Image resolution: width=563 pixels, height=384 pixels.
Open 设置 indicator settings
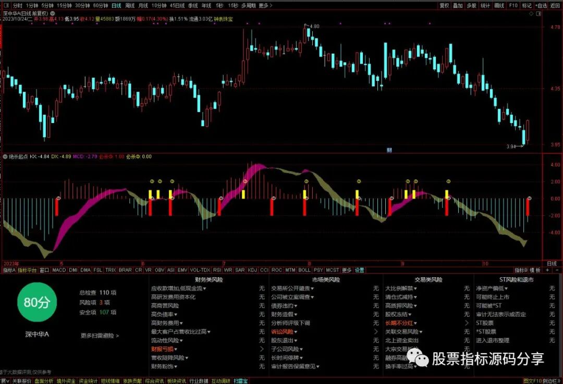(359, 270)
